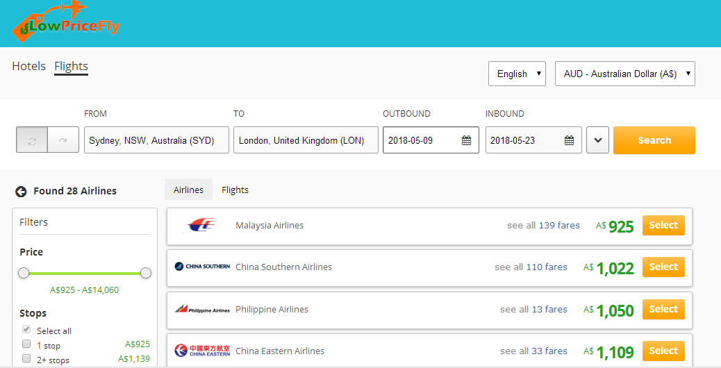Click the Philippine Airlines name
The width and height of the screenshot is (721, 368).
(272, 309)
